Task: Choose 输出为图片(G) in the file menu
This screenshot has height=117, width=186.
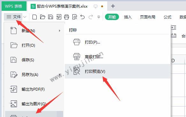Action: tap(34, 104)
